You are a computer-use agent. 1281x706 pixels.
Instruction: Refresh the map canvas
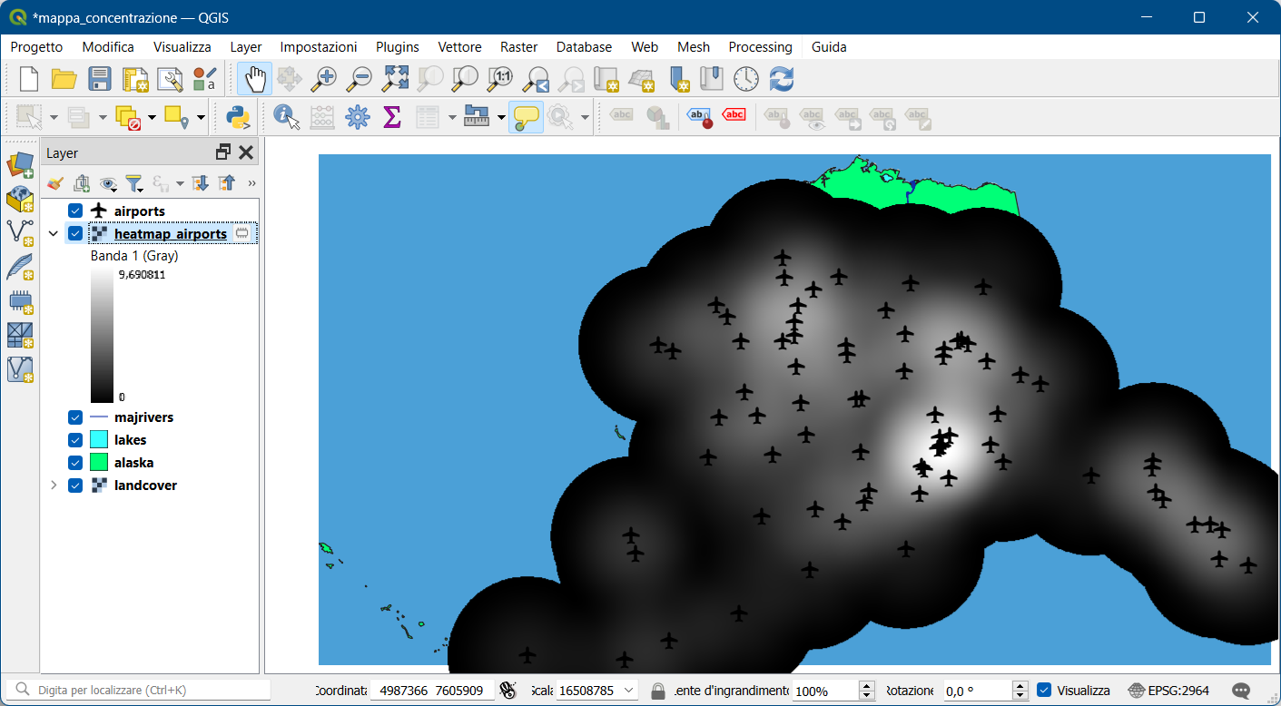(782, 79)
